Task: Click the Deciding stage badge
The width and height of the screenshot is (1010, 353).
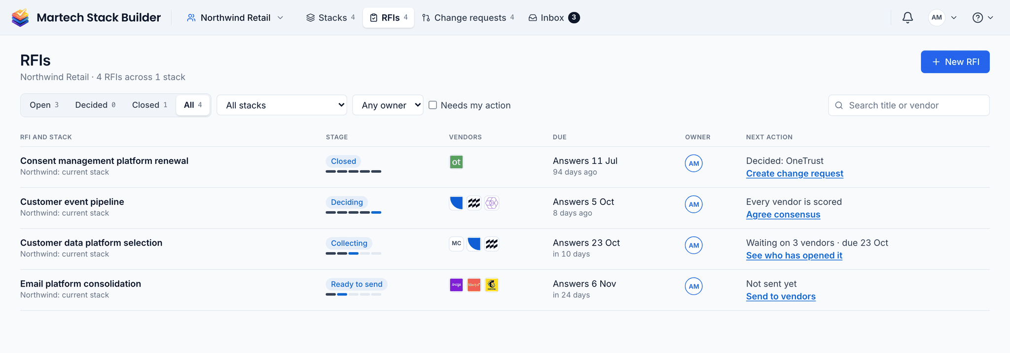Action: [x=347, y=202]
